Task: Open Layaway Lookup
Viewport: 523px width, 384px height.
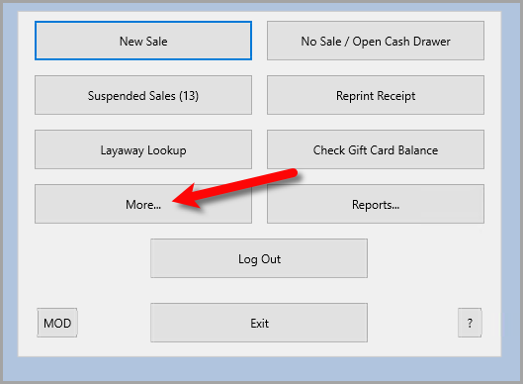Action: [143, 149]
